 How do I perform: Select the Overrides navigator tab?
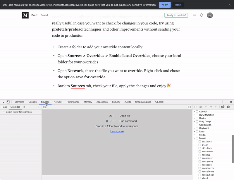click(x=15, y=107)
